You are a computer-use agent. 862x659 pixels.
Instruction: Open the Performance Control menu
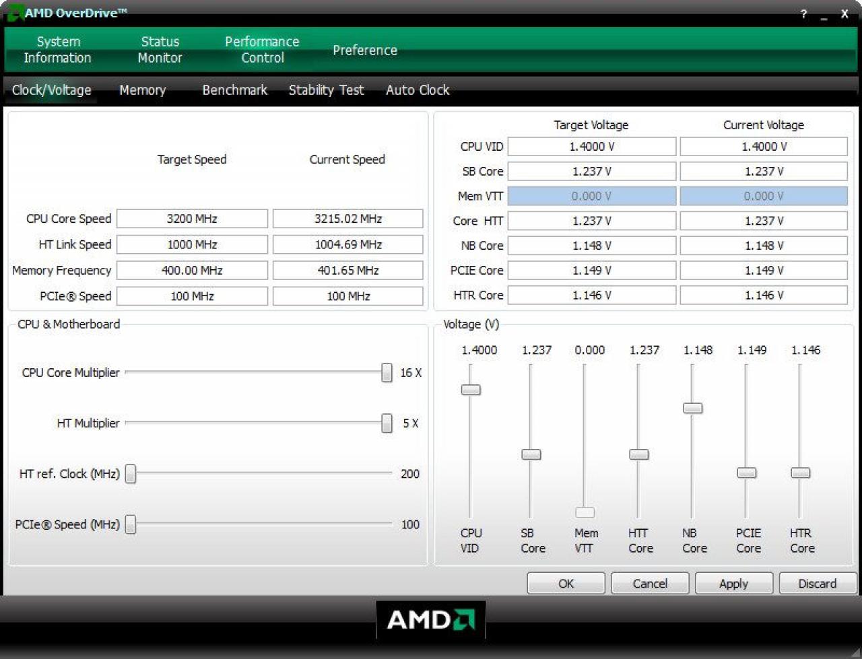point(262,50)
